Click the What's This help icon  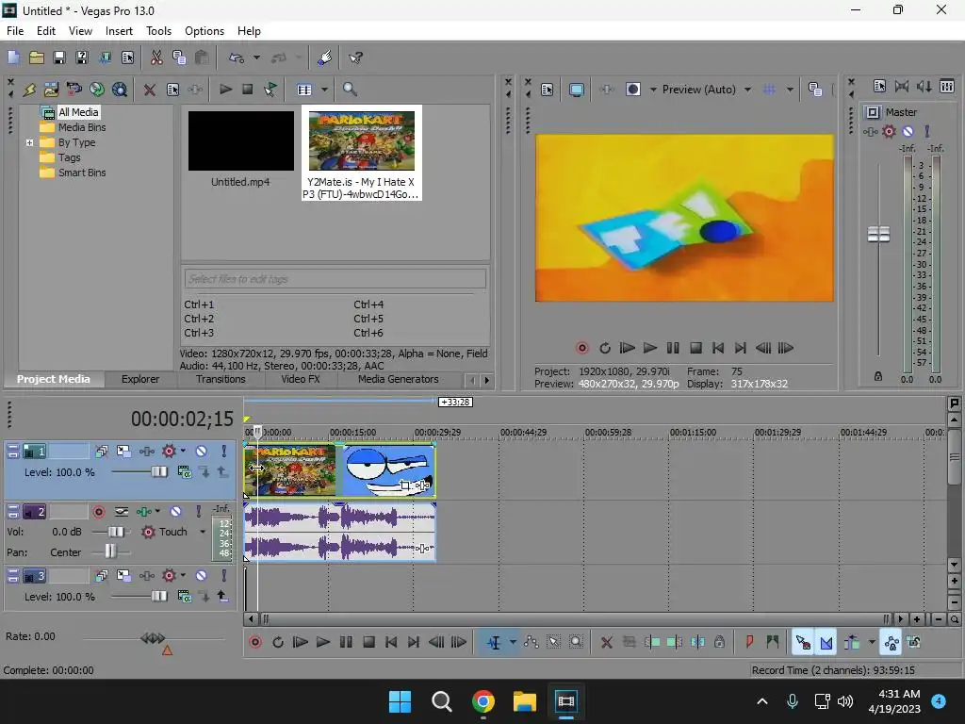click(355, 58)
